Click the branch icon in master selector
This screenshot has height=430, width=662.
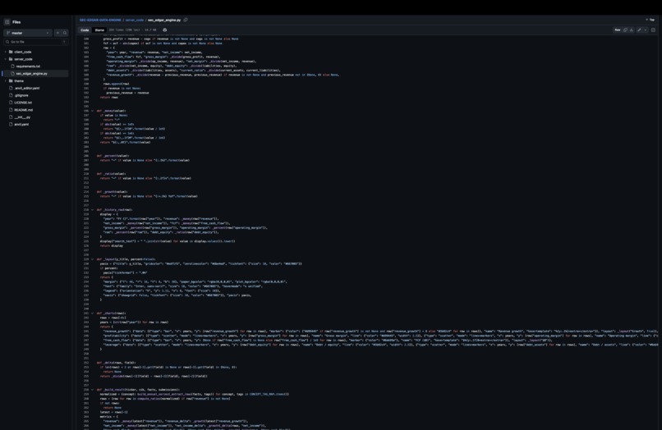click(x=7, y=33)
